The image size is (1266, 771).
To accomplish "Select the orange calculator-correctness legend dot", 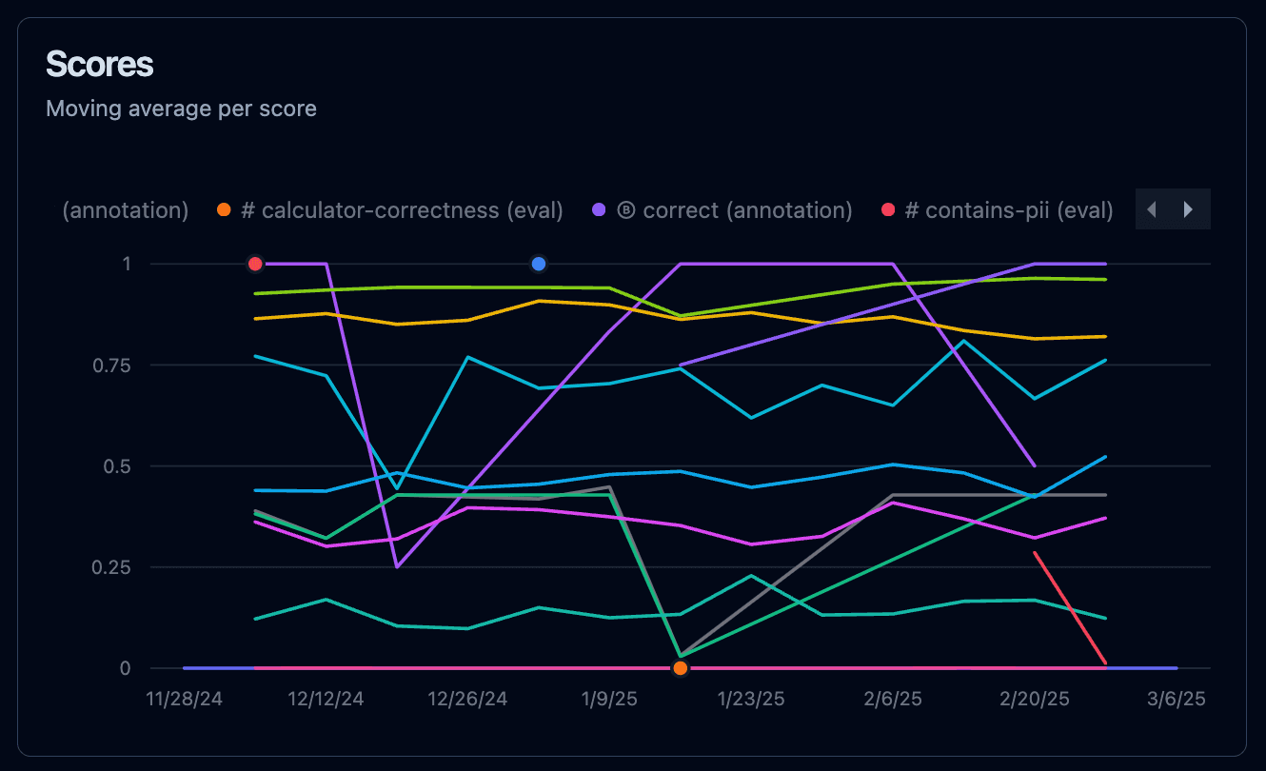I will pos(224,210).
